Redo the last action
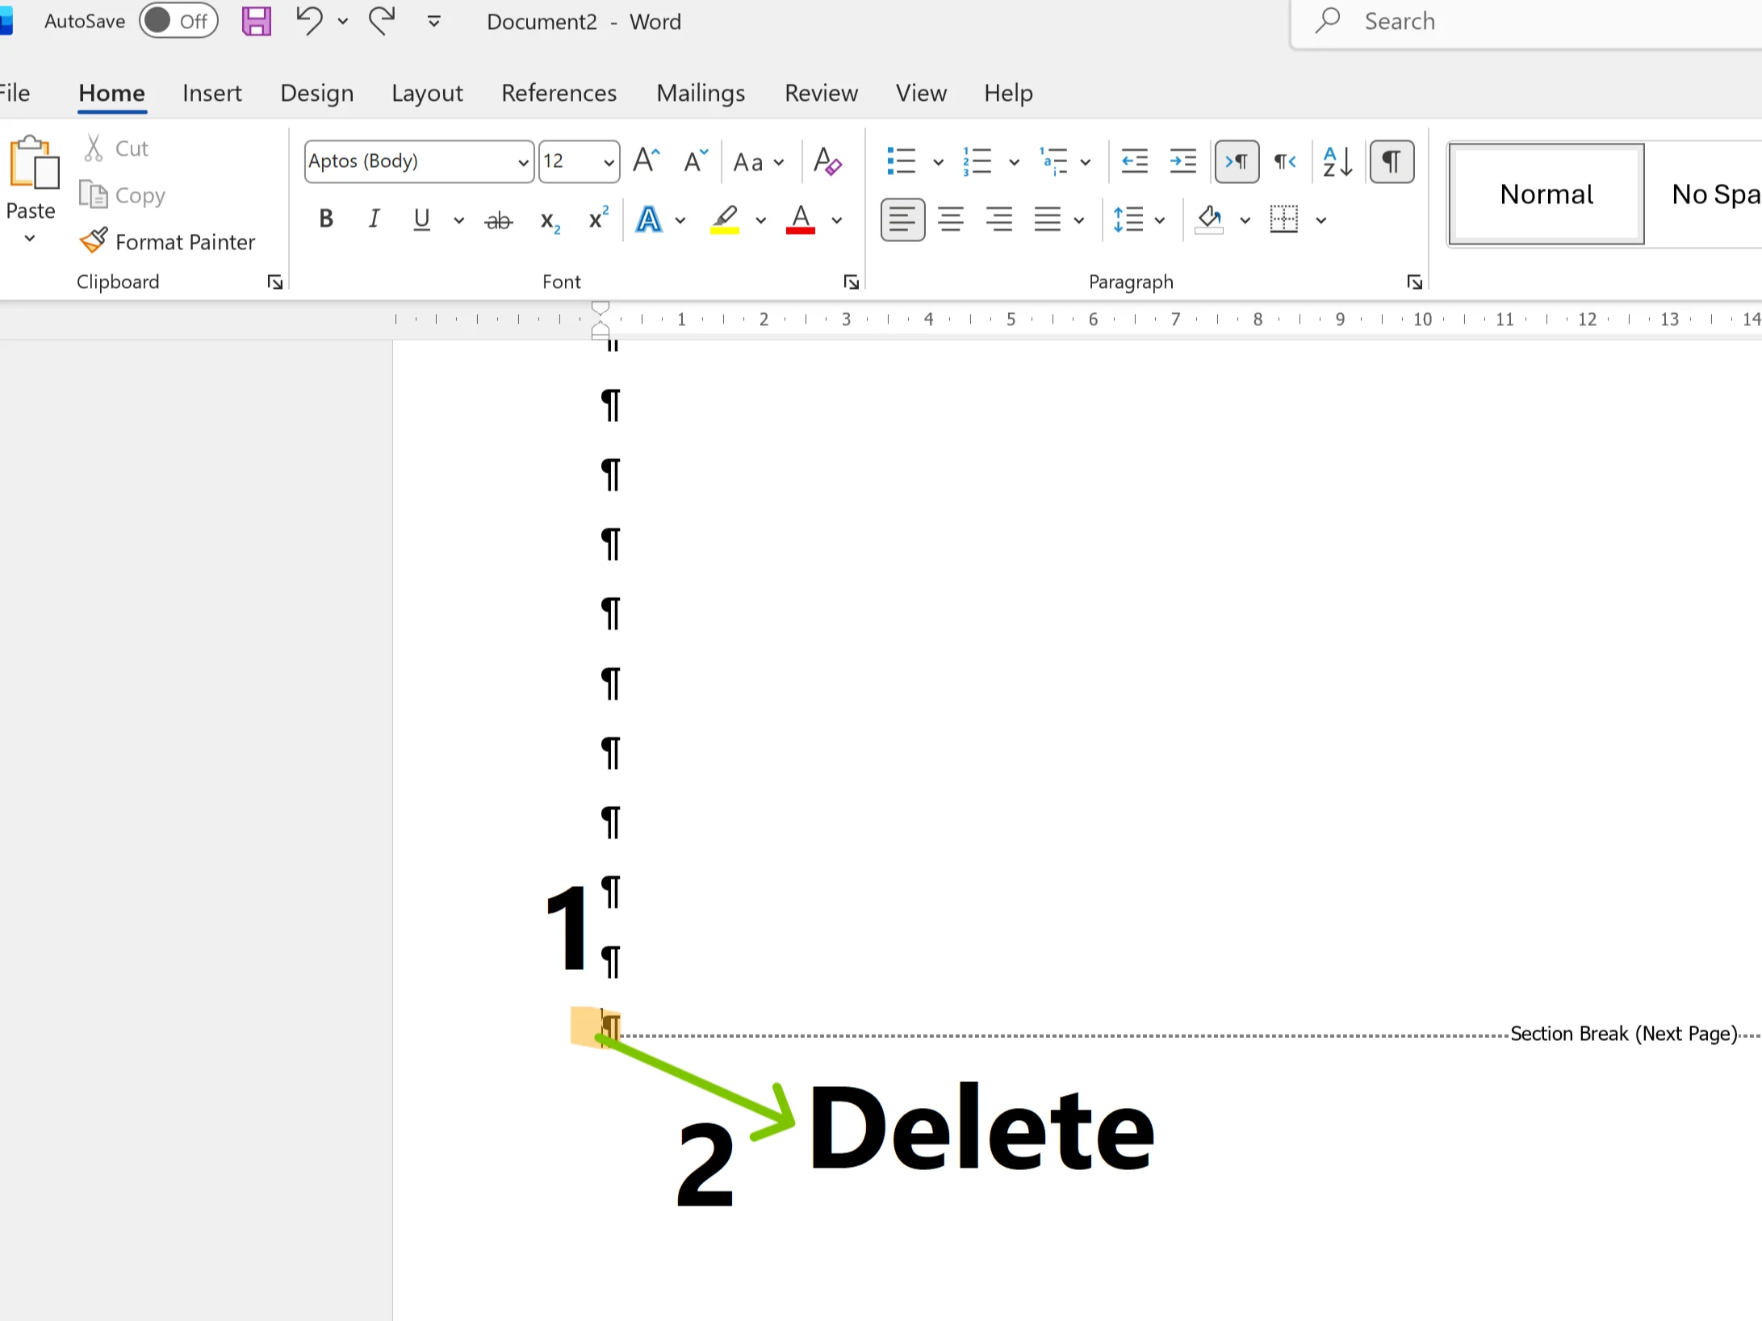This screenshot has width=1762, height=1321. tap(382, 21)
